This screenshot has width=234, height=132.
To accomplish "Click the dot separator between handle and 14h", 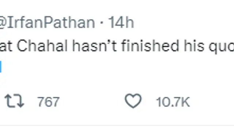I will [102, 23].
